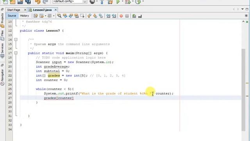
Task: Click 'grades[counter]' on line 27
Action: [59, 98]
